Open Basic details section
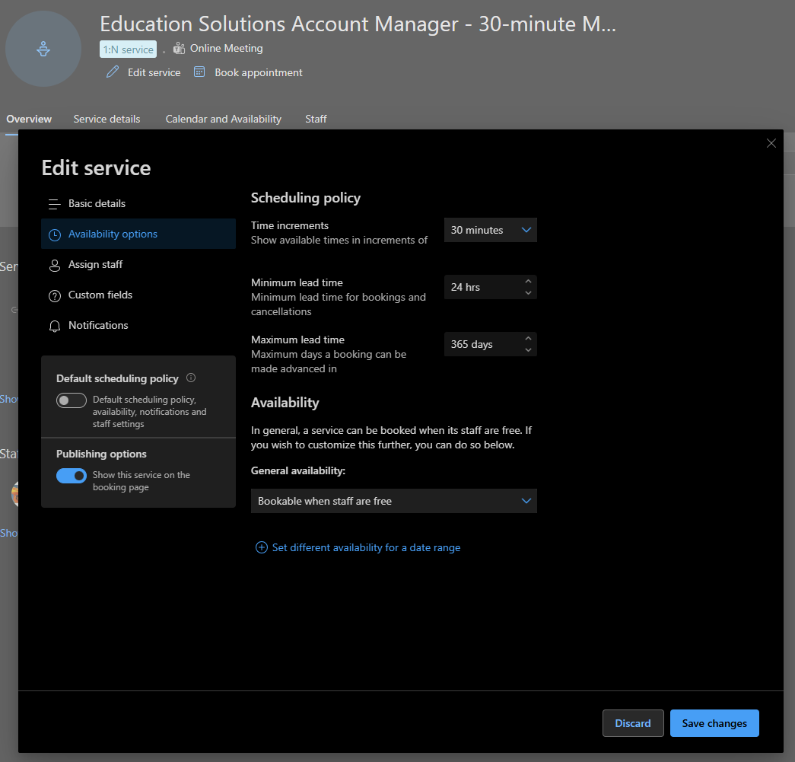This screenshot has width=795, height=762. click(138, 203)
